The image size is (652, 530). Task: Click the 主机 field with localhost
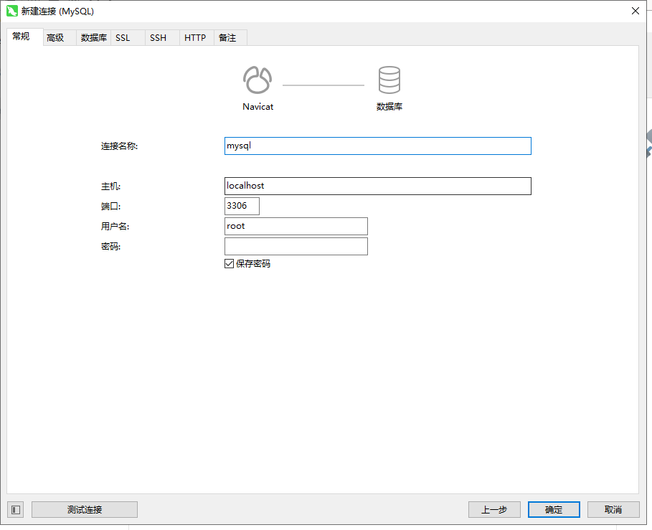click(x=378, y=186)
